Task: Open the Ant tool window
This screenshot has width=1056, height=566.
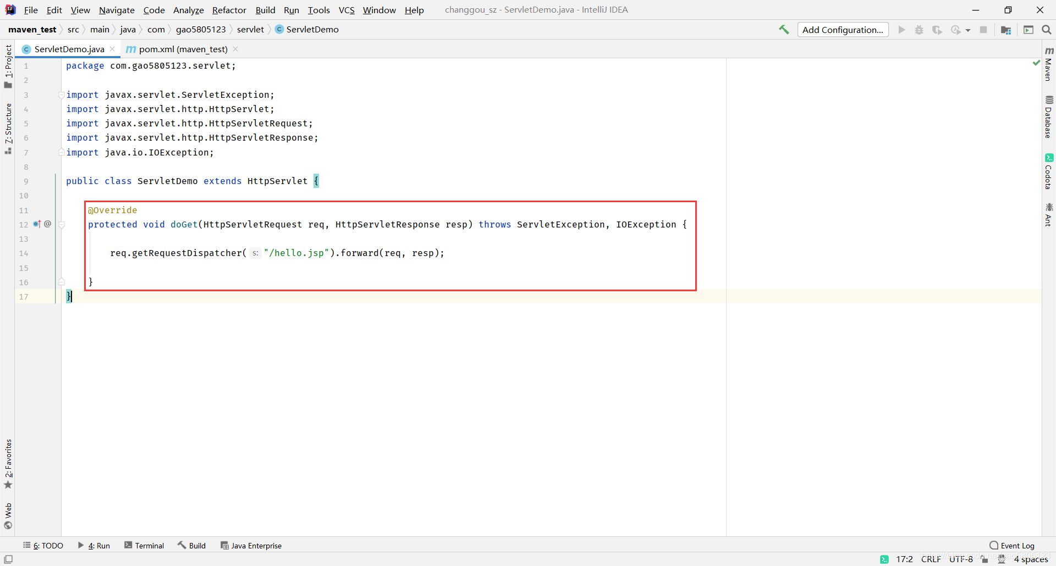Action: (x=1049, y=214)
